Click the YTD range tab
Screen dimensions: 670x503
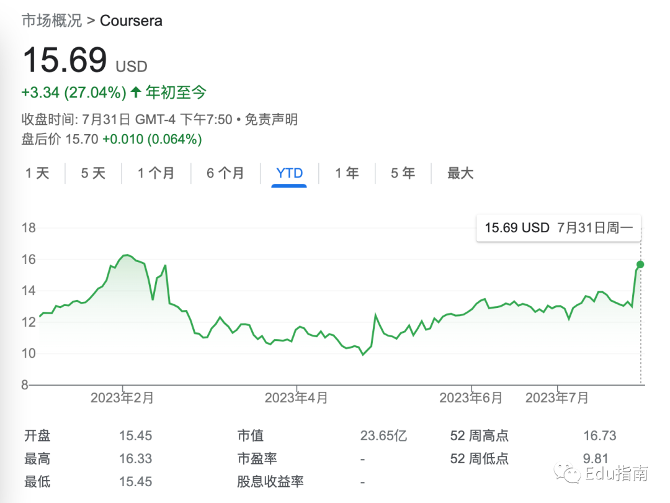pyautogui.click(x=289, y=173)
